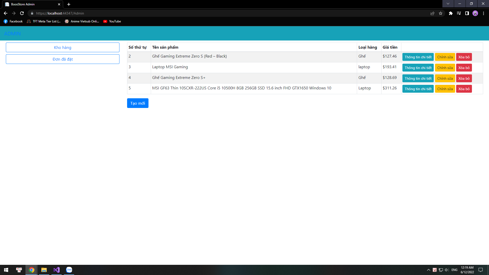This screenshot has width=489, height=275.
Task: Toggle the side panel icon in Chrome
Action: pyautogui.click(x=467, y=13)
